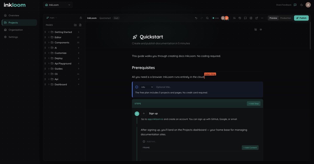Toggle the Live status indicator
The image size is (314, 164).
click(216, 18)
